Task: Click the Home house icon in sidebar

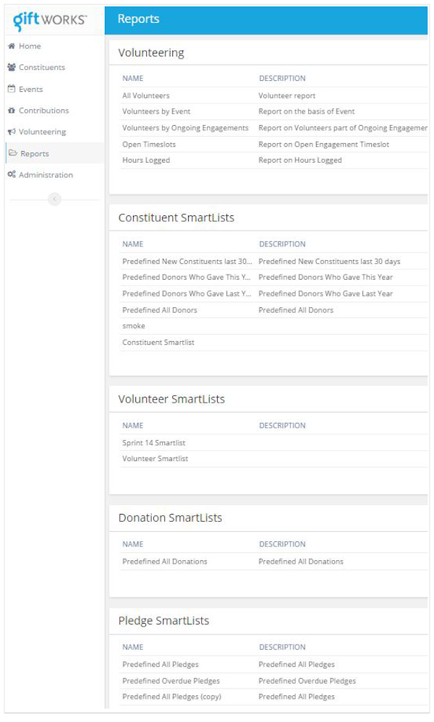Action: click(x=12, y=46)
